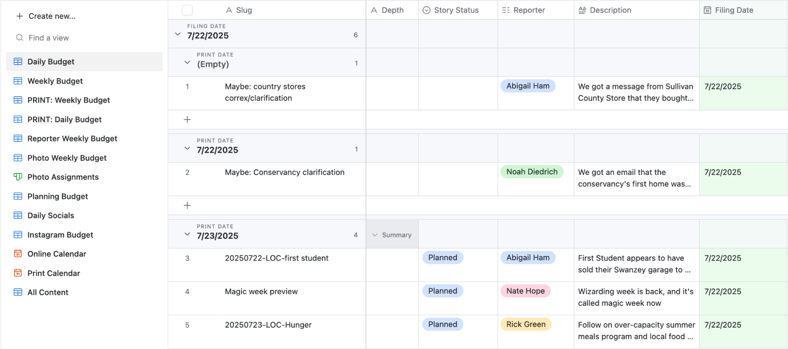Screen dimensions: 788x349
Task: Click the grid icon of Reporter Weekly Budget
Action: (x=18, y=139)
